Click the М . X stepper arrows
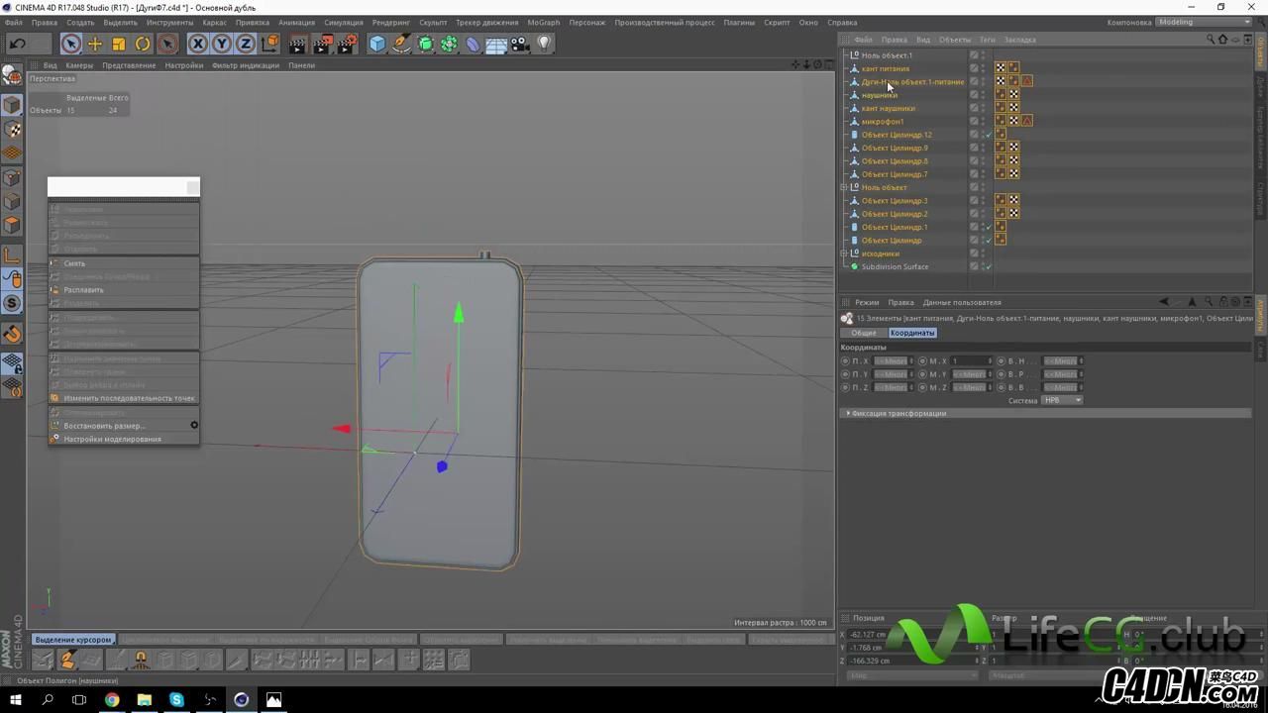 (x=989, y=361)
